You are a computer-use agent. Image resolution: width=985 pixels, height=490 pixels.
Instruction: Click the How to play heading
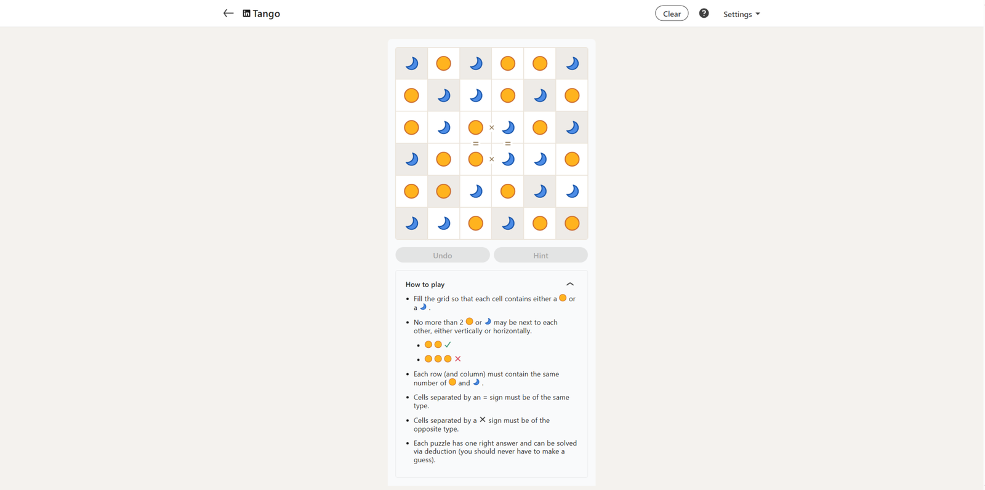pyautogui.click(x=425, y=285)
